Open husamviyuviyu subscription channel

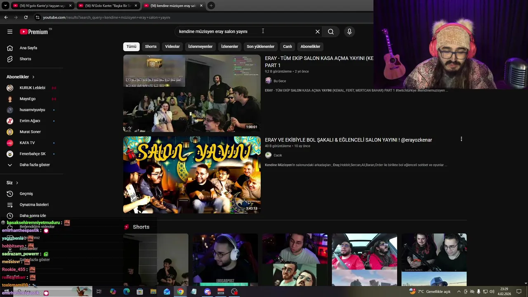click(x=32, y=110)
